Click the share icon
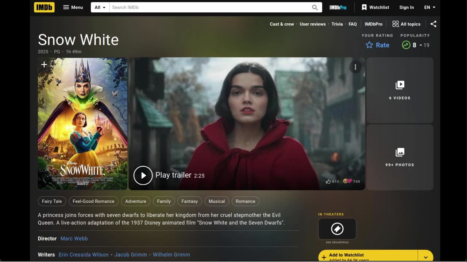Image resolution: width=467 pixels, height=262 pixels. [433, 24]
